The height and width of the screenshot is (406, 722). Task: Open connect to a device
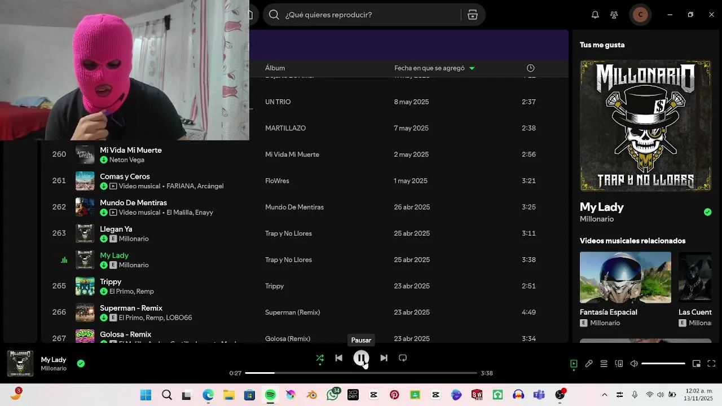pos(619,364)
